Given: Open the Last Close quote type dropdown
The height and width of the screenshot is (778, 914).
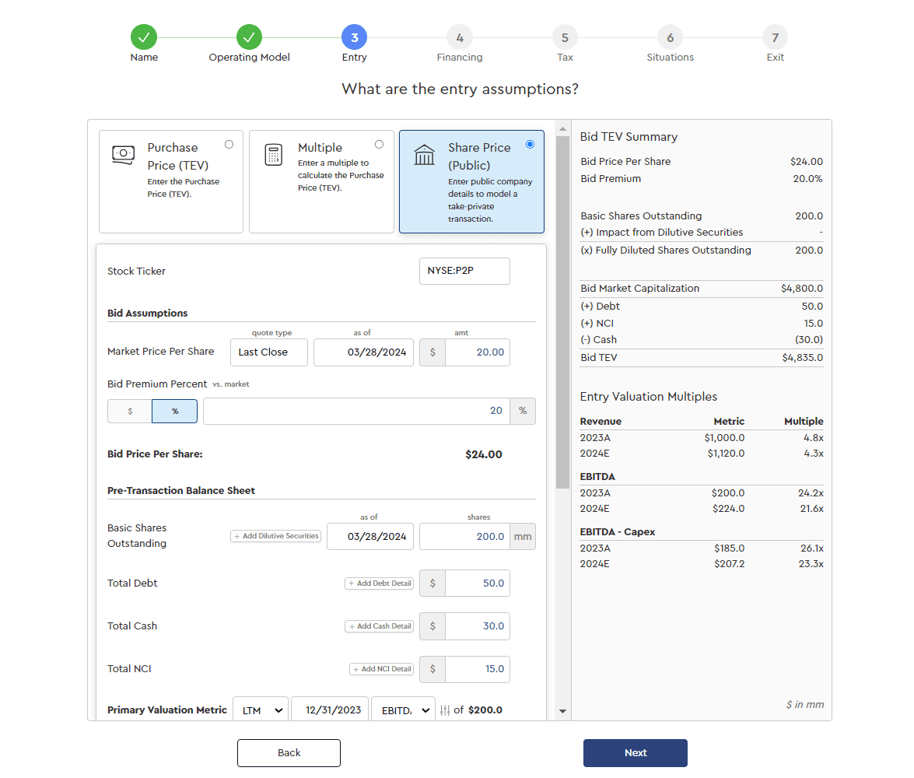Looking at the screenshot, I should [269, 352].
